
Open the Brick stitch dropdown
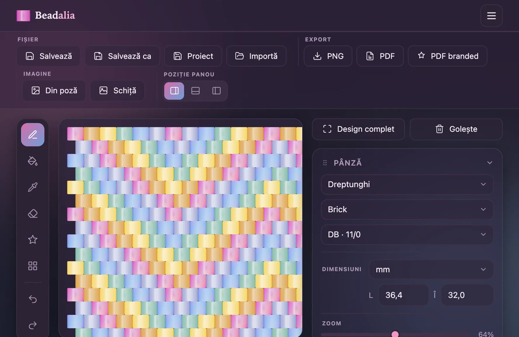pos(407,210)
